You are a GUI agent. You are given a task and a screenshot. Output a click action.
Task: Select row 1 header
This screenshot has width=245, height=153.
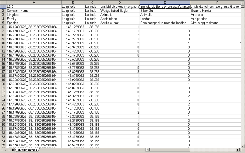[3, 6]
